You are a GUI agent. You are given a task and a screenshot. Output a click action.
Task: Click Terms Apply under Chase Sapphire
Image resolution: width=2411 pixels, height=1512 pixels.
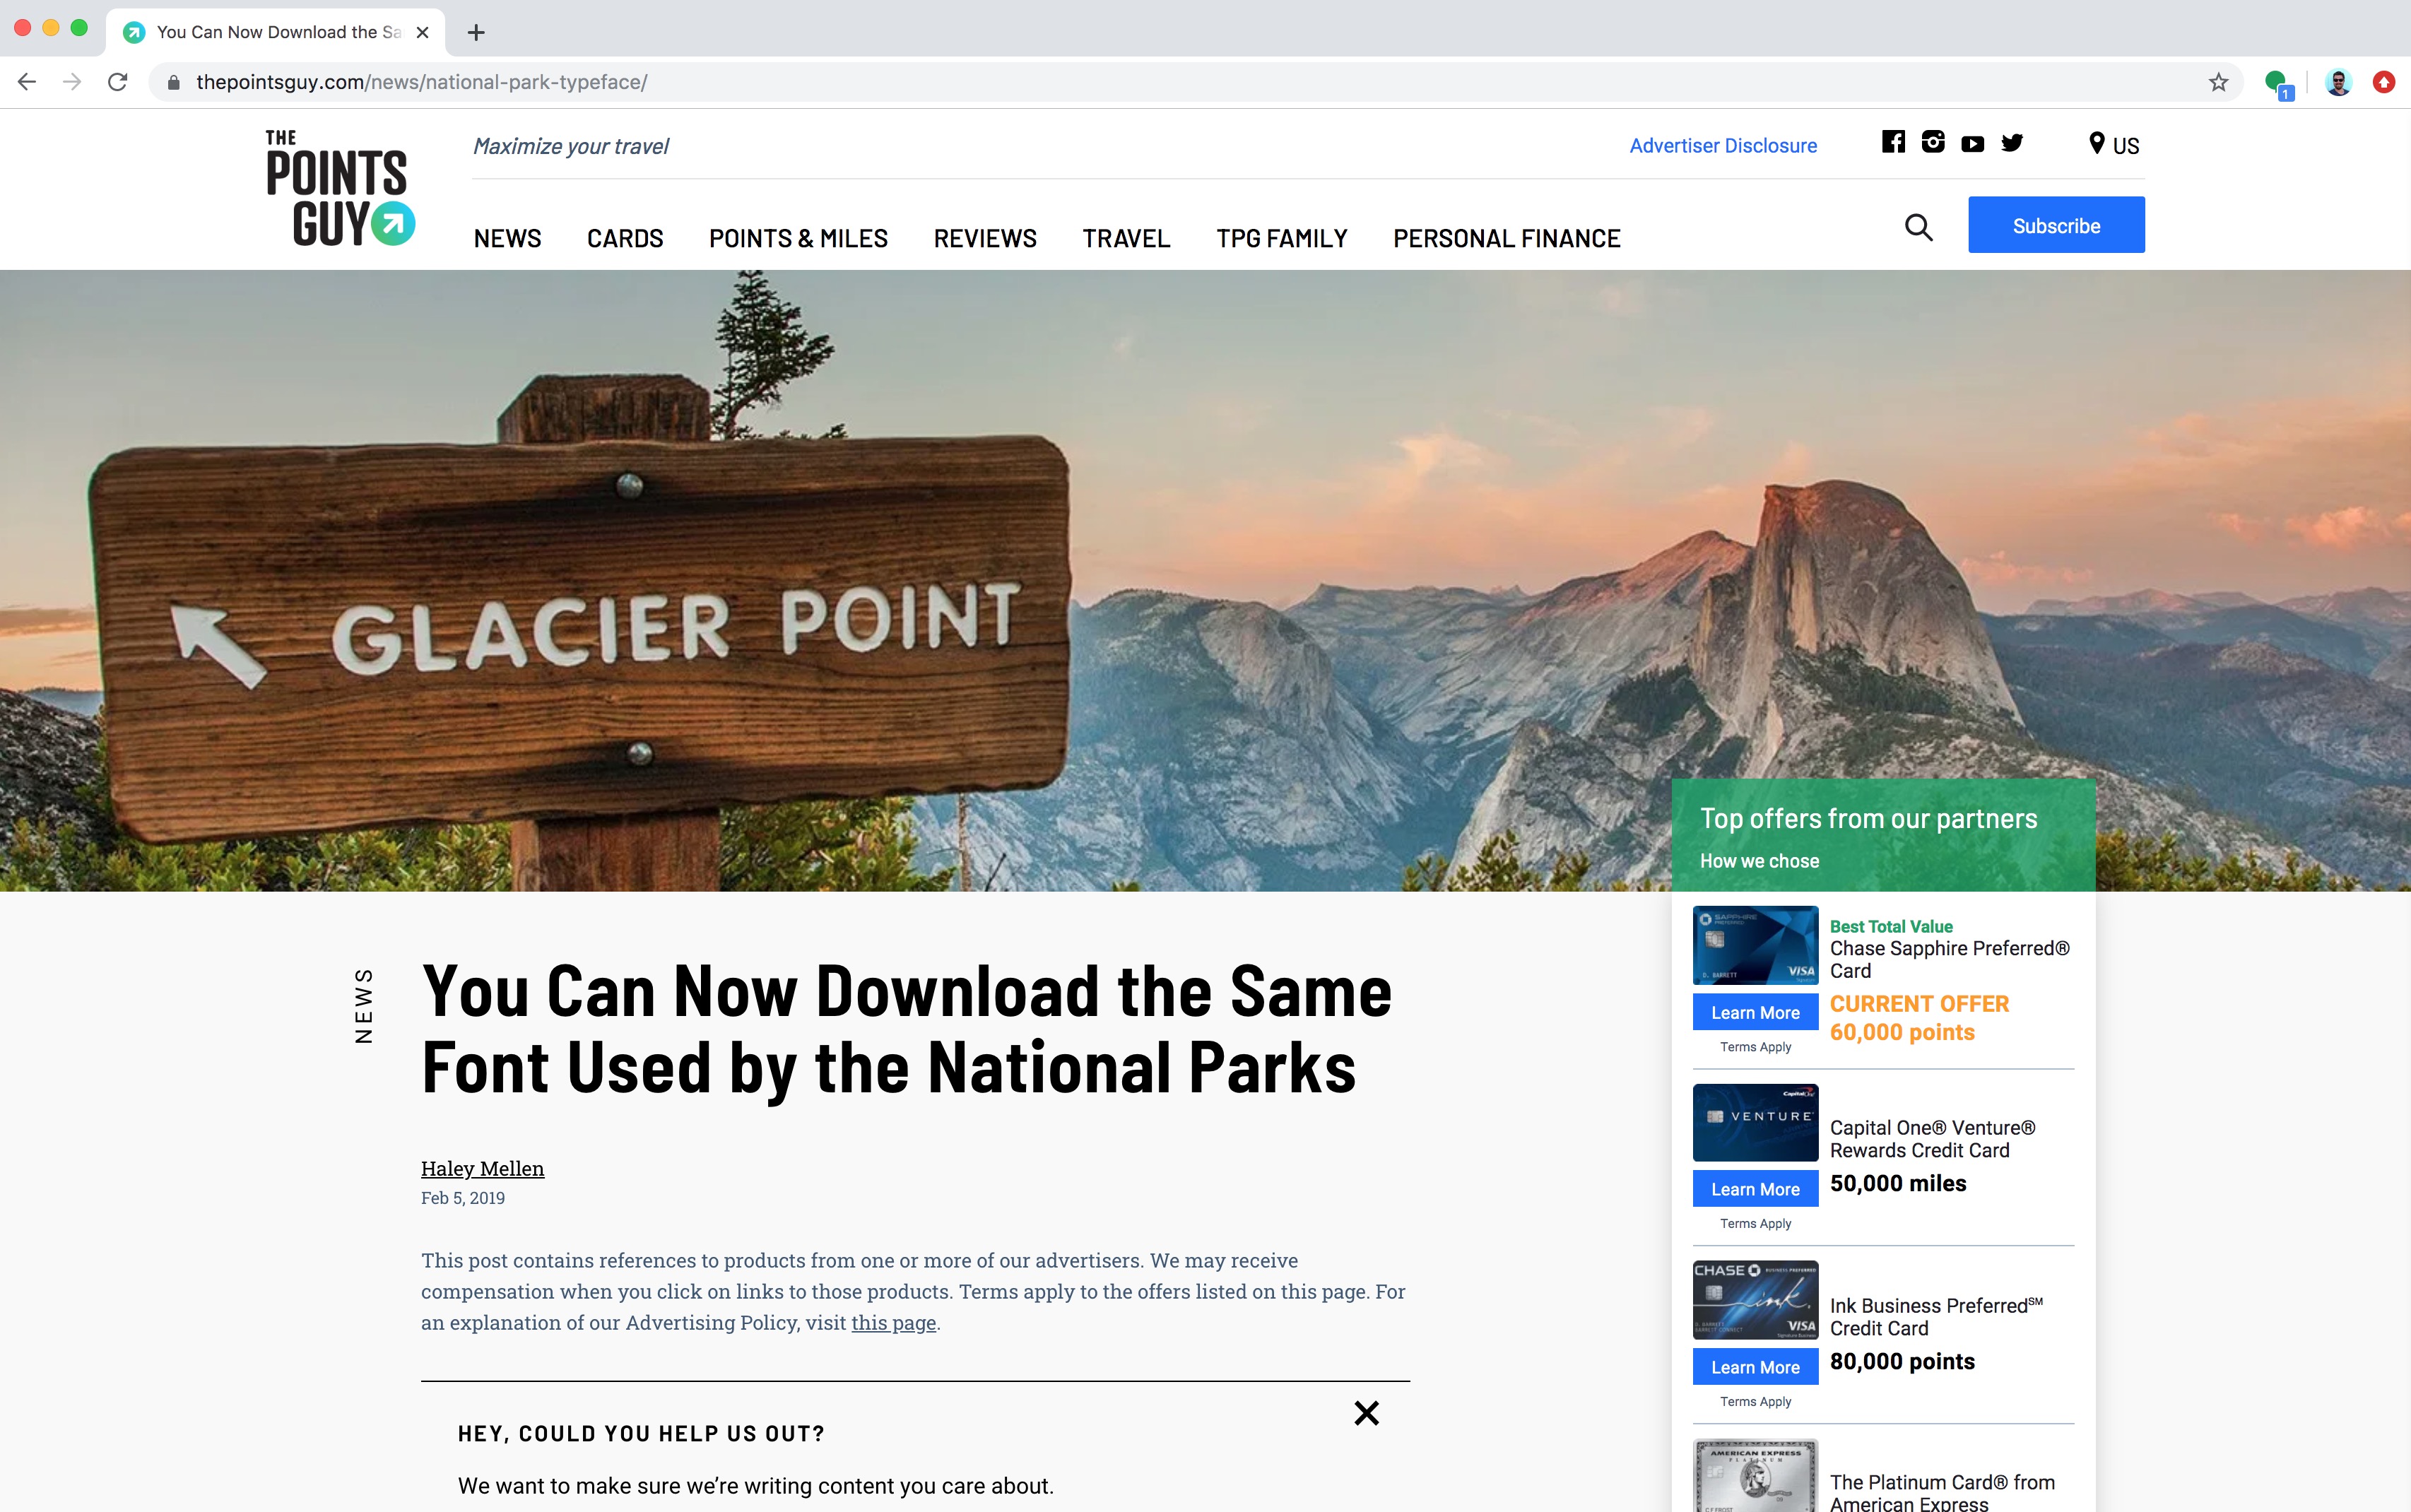point(1755,1047)
